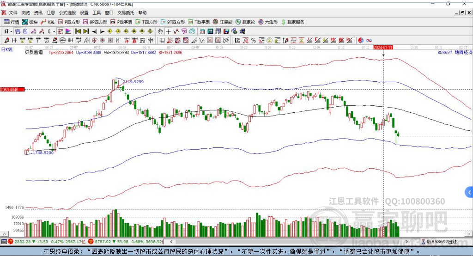Open the P四方形 tool
The width and height of the screenshot is (473, 256).
coord(69,22)
